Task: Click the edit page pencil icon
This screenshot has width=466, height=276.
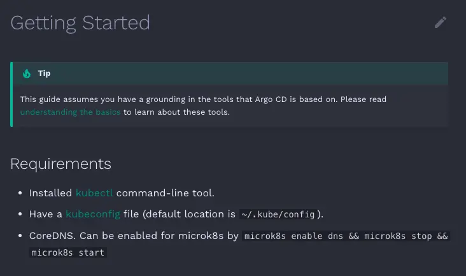Action: point(441,22)
